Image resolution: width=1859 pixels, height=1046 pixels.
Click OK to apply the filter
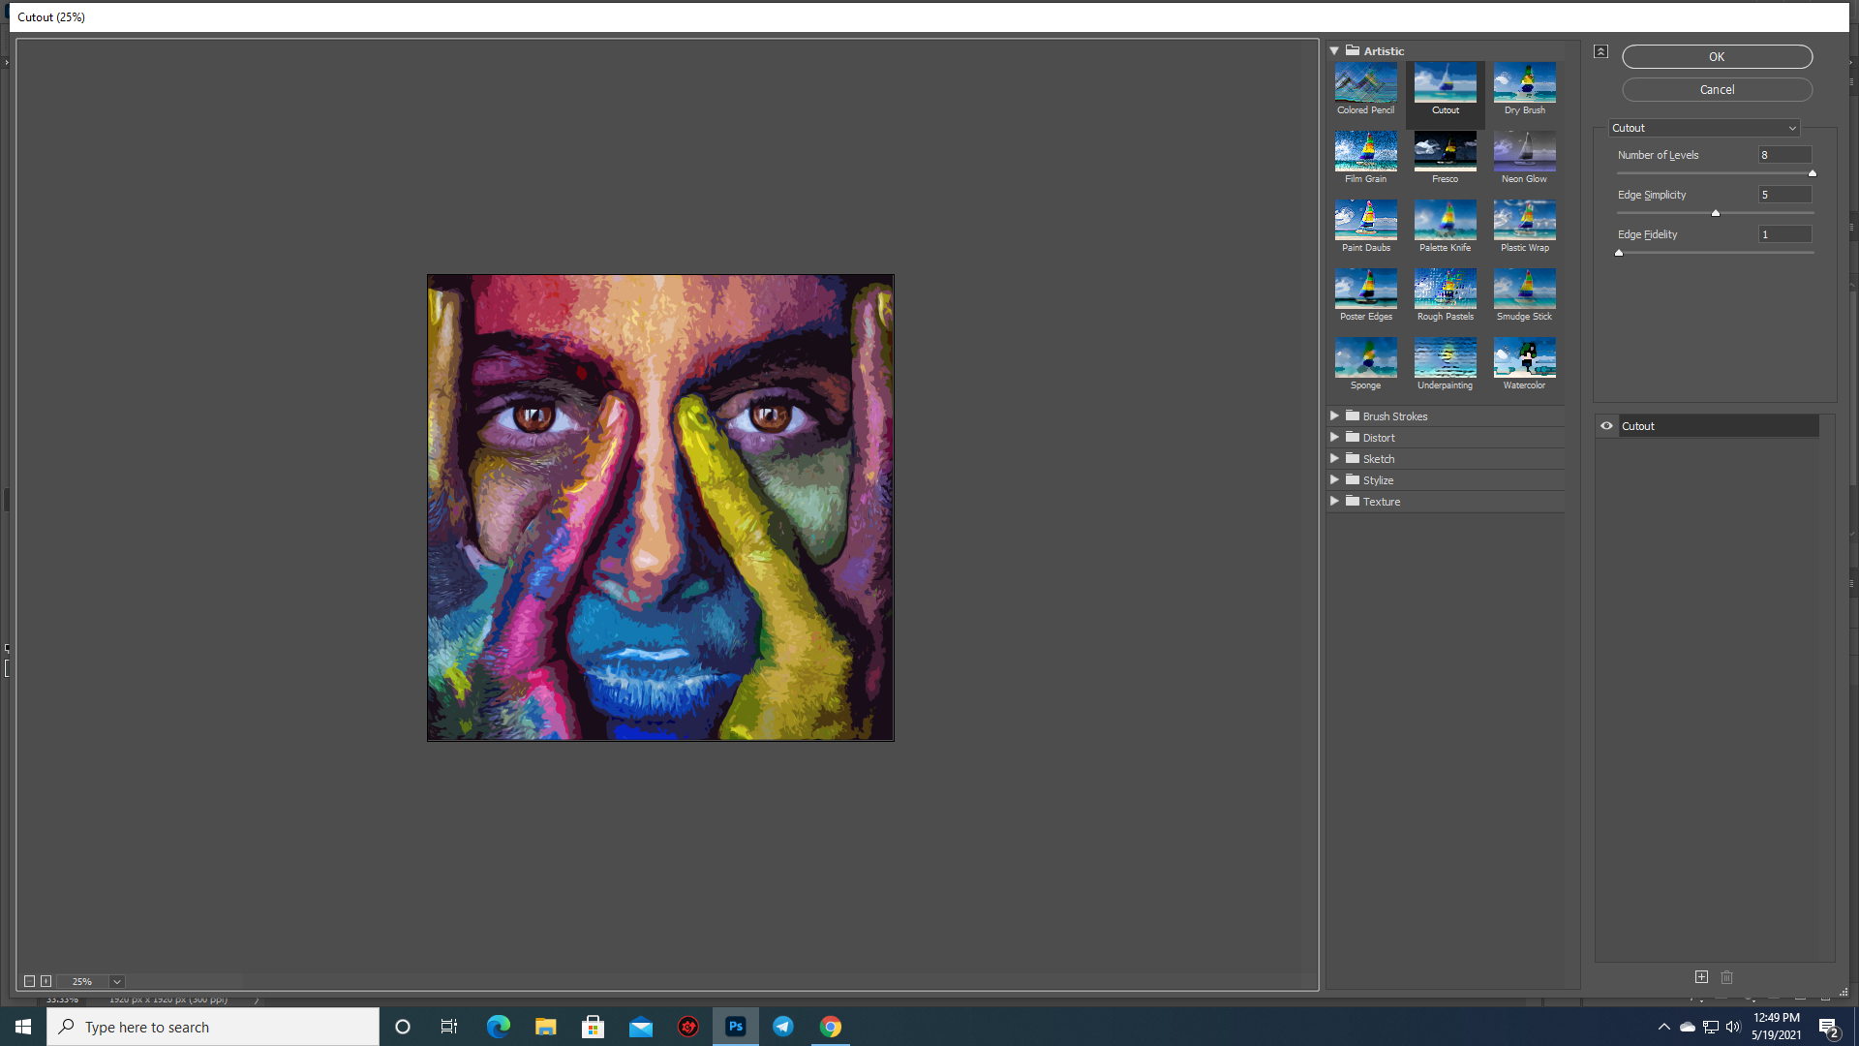(1717, 56)
